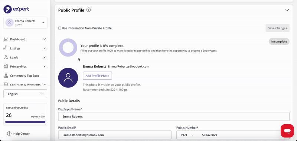Open the +971 country code dropdown
297x141 pixels.
coord(187,135)
